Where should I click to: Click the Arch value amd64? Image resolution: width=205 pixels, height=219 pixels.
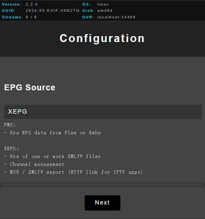pos(105,11)
